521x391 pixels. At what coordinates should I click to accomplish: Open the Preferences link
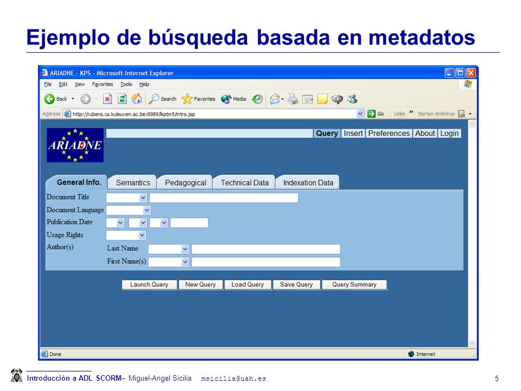[389, 134]
